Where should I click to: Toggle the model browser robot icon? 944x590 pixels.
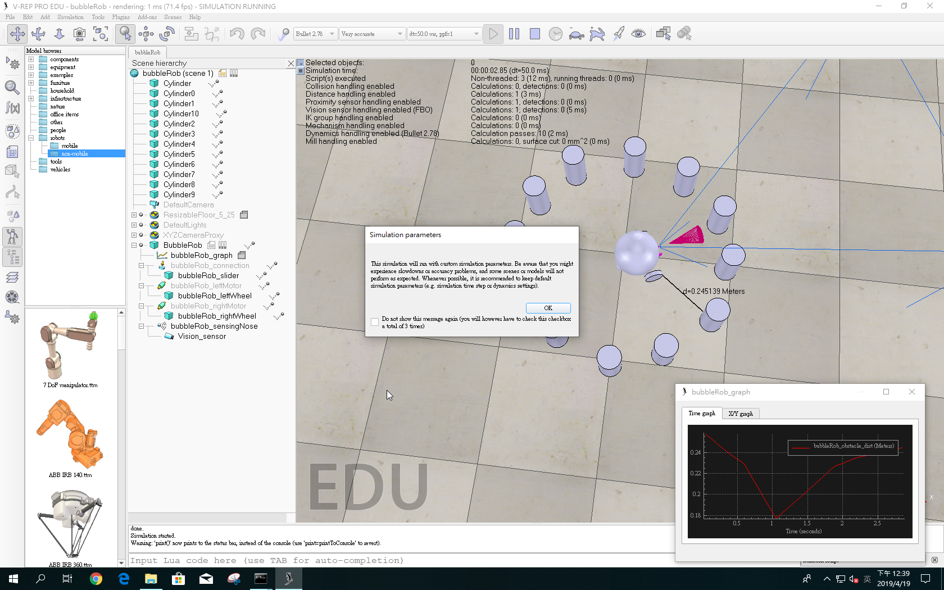[12, 236]
